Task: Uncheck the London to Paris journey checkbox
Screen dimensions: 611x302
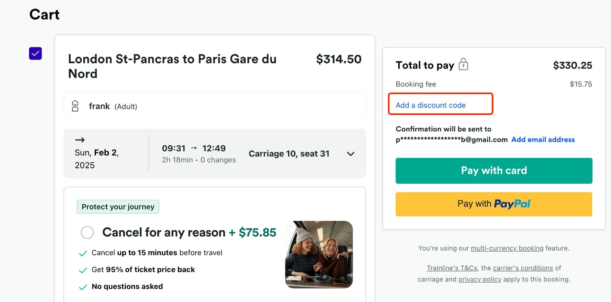Action: click(x=35, y=53)
